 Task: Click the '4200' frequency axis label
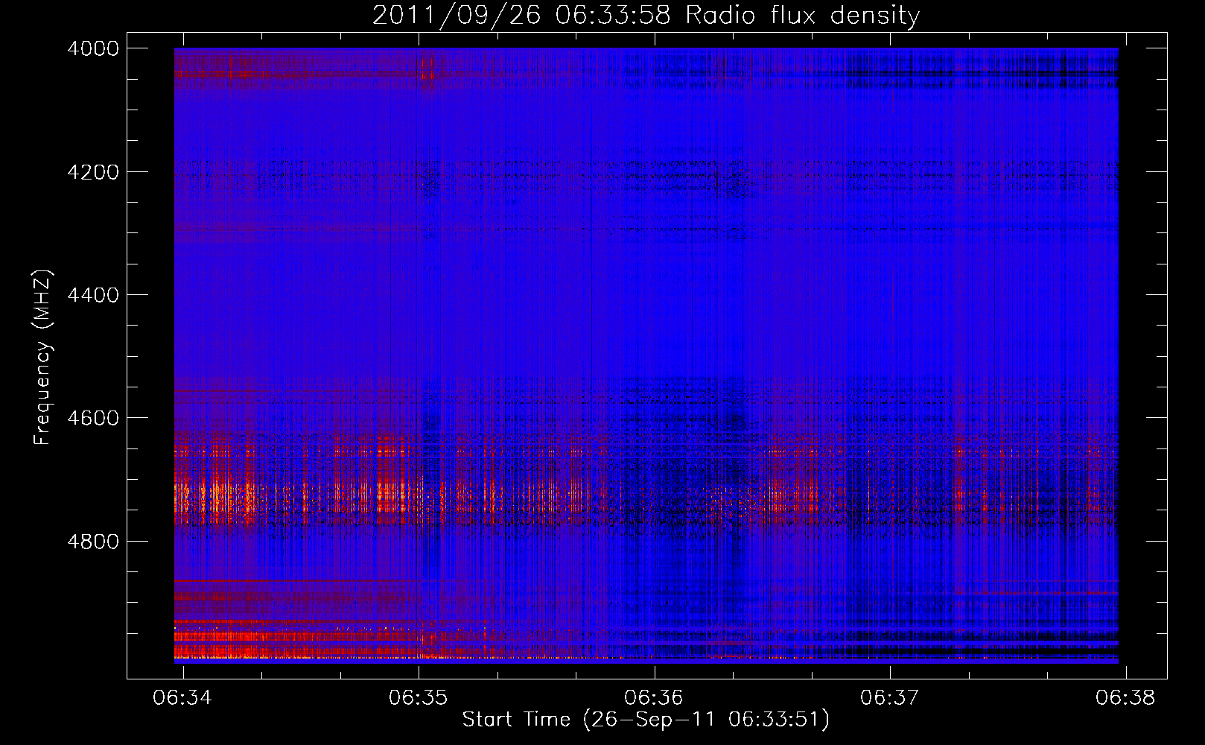(92, 172)
